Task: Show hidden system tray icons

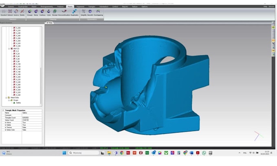Action: tap(240, 153)
